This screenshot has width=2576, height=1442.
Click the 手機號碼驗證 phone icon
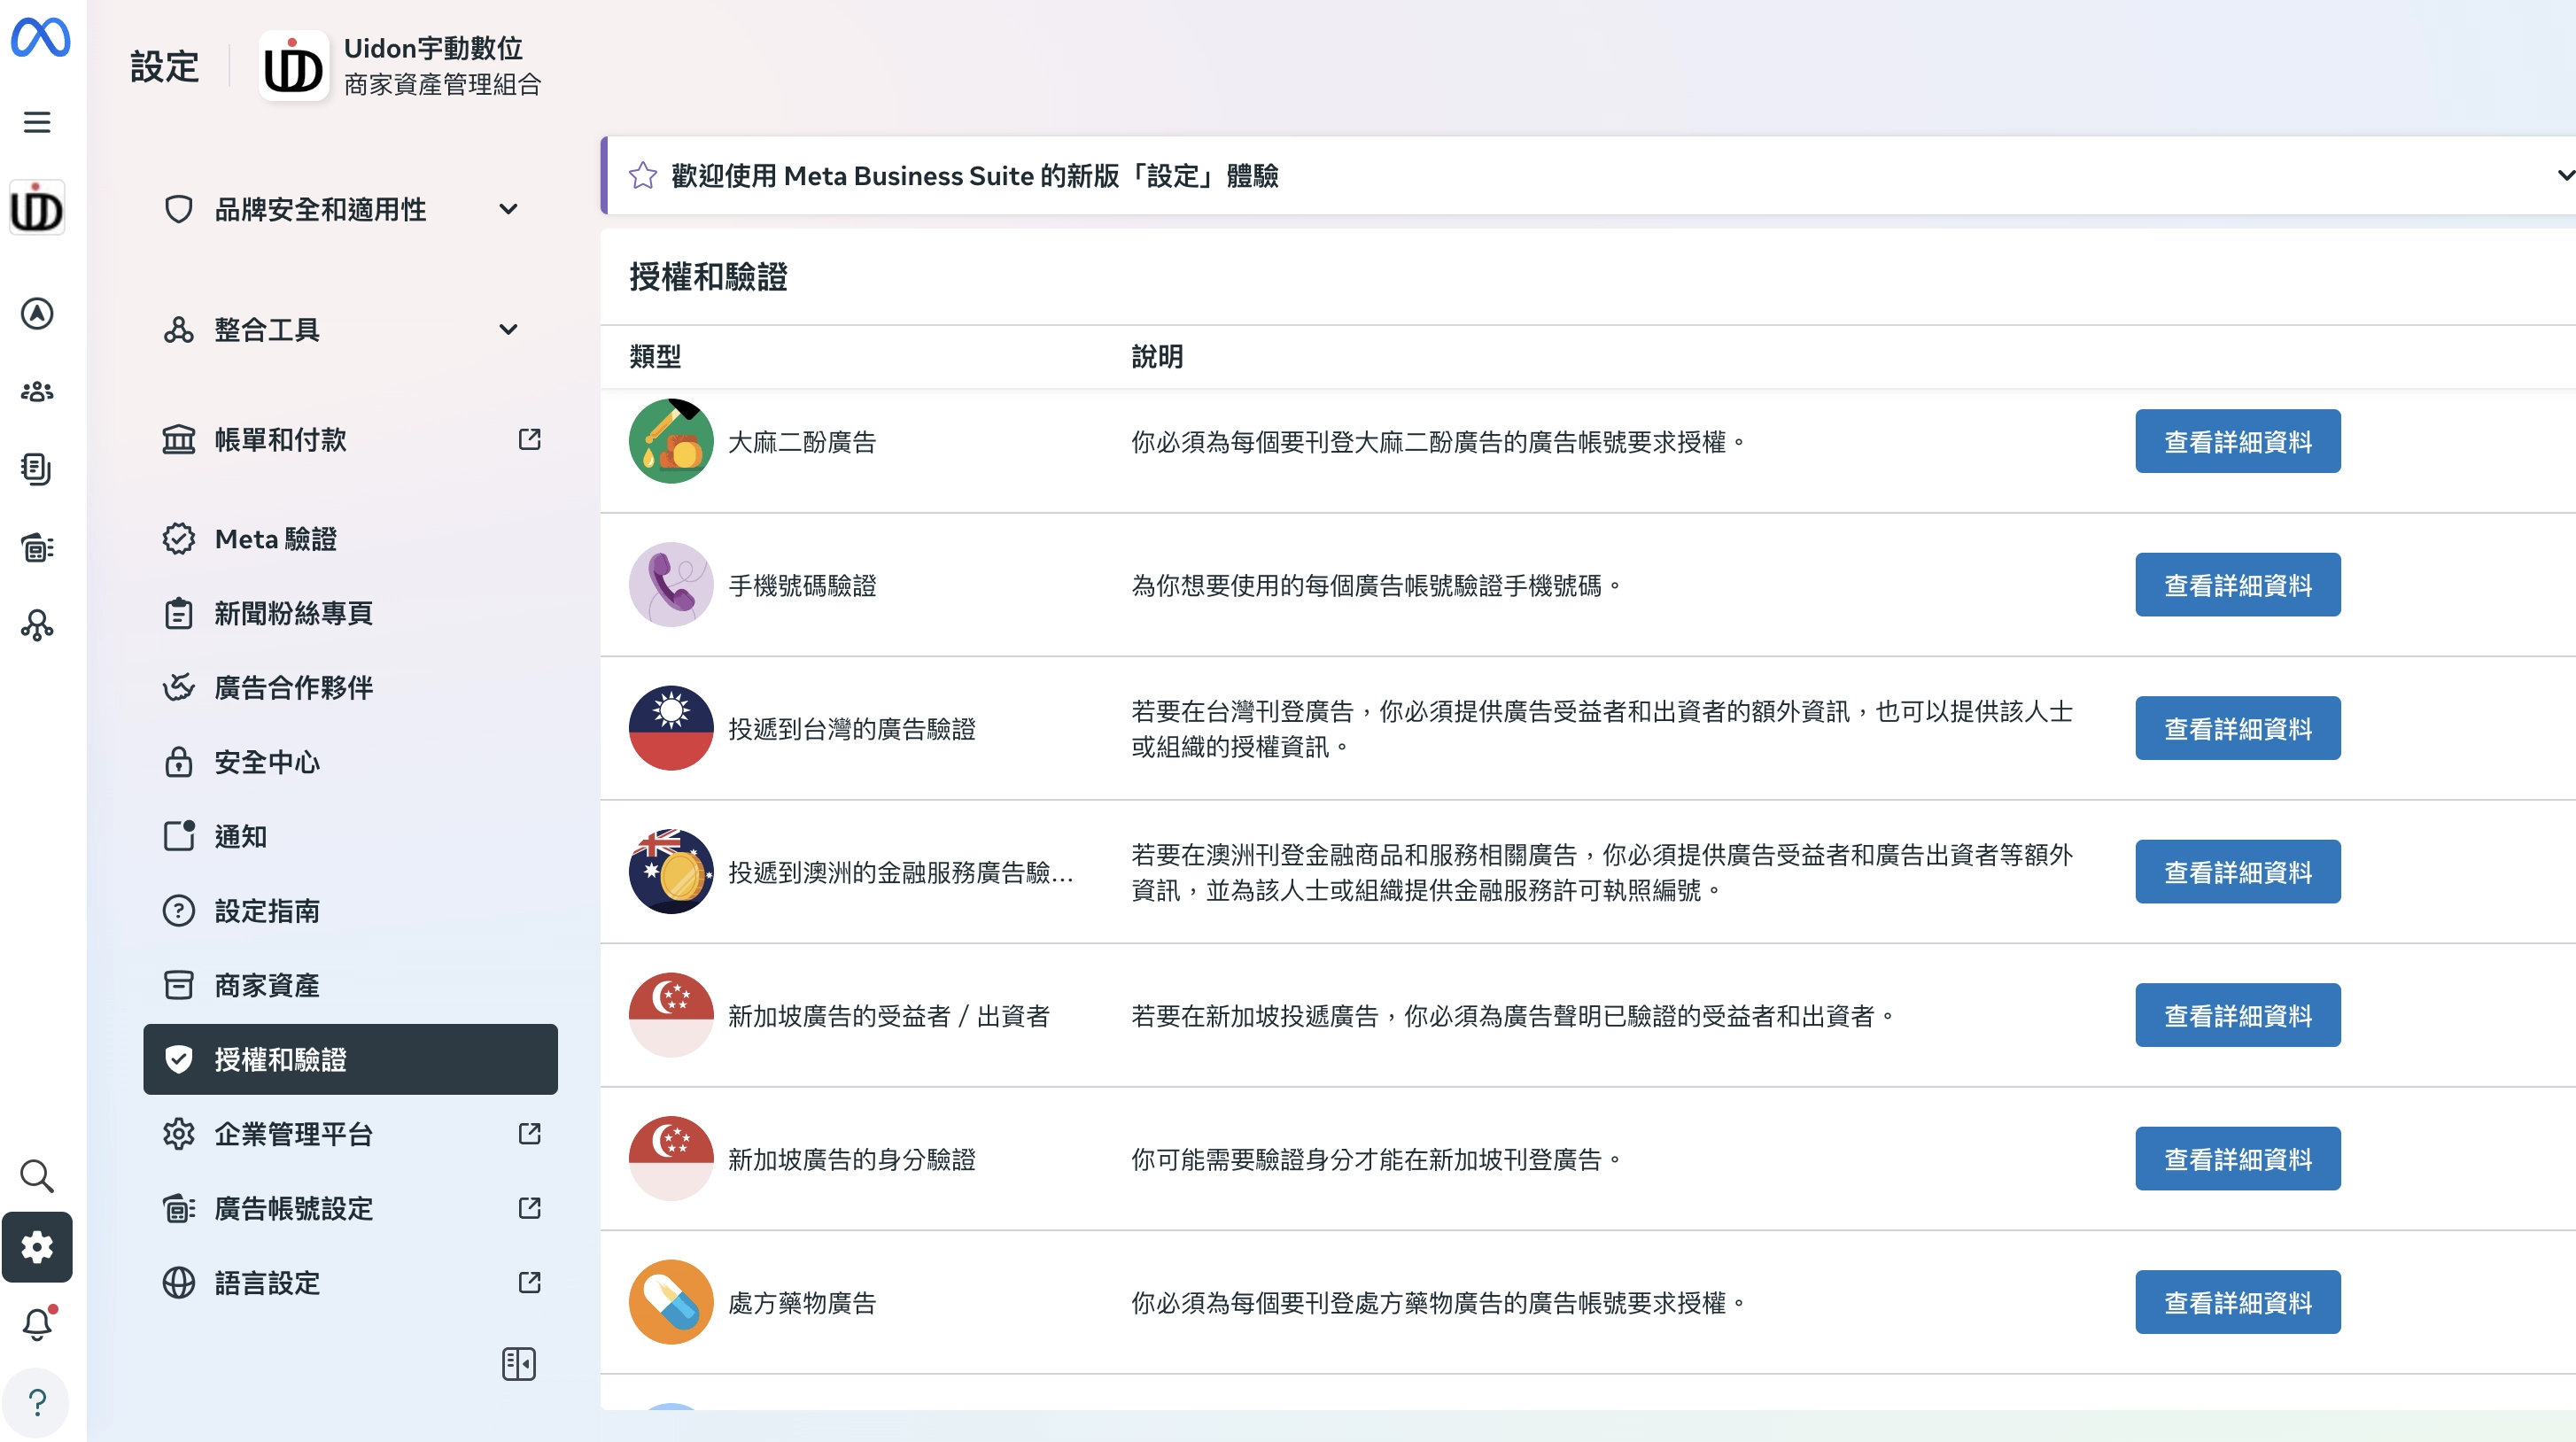[x=671, y=585]
